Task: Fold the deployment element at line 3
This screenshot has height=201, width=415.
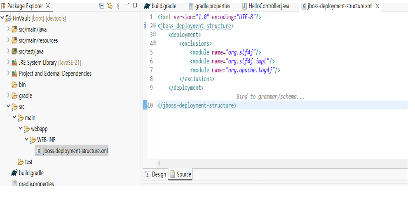Action: click(155, 35)
